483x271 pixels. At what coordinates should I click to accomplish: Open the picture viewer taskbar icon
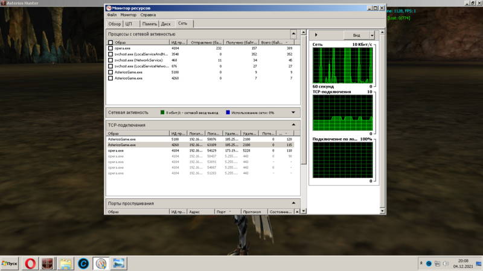118,264
